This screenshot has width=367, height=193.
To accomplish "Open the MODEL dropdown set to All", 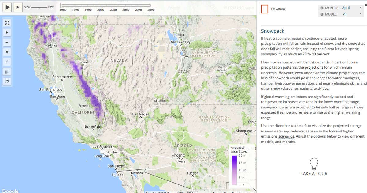I will coord(352,14).
